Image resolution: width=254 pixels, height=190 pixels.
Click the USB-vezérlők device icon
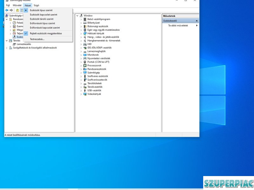pyautogui.click(x=85, y=90)
